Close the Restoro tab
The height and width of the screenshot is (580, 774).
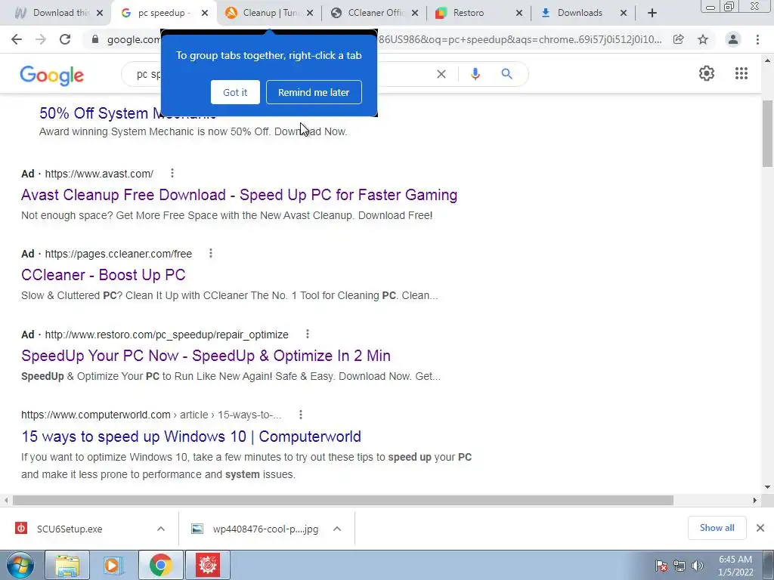tap(519, 14)
